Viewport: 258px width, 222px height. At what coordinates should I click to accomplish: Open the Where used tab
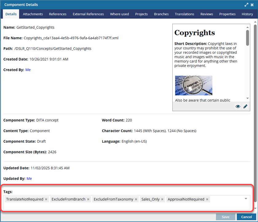pos(119,14)
